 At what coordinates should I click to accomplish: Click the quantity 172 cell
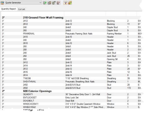pos(129,88)
